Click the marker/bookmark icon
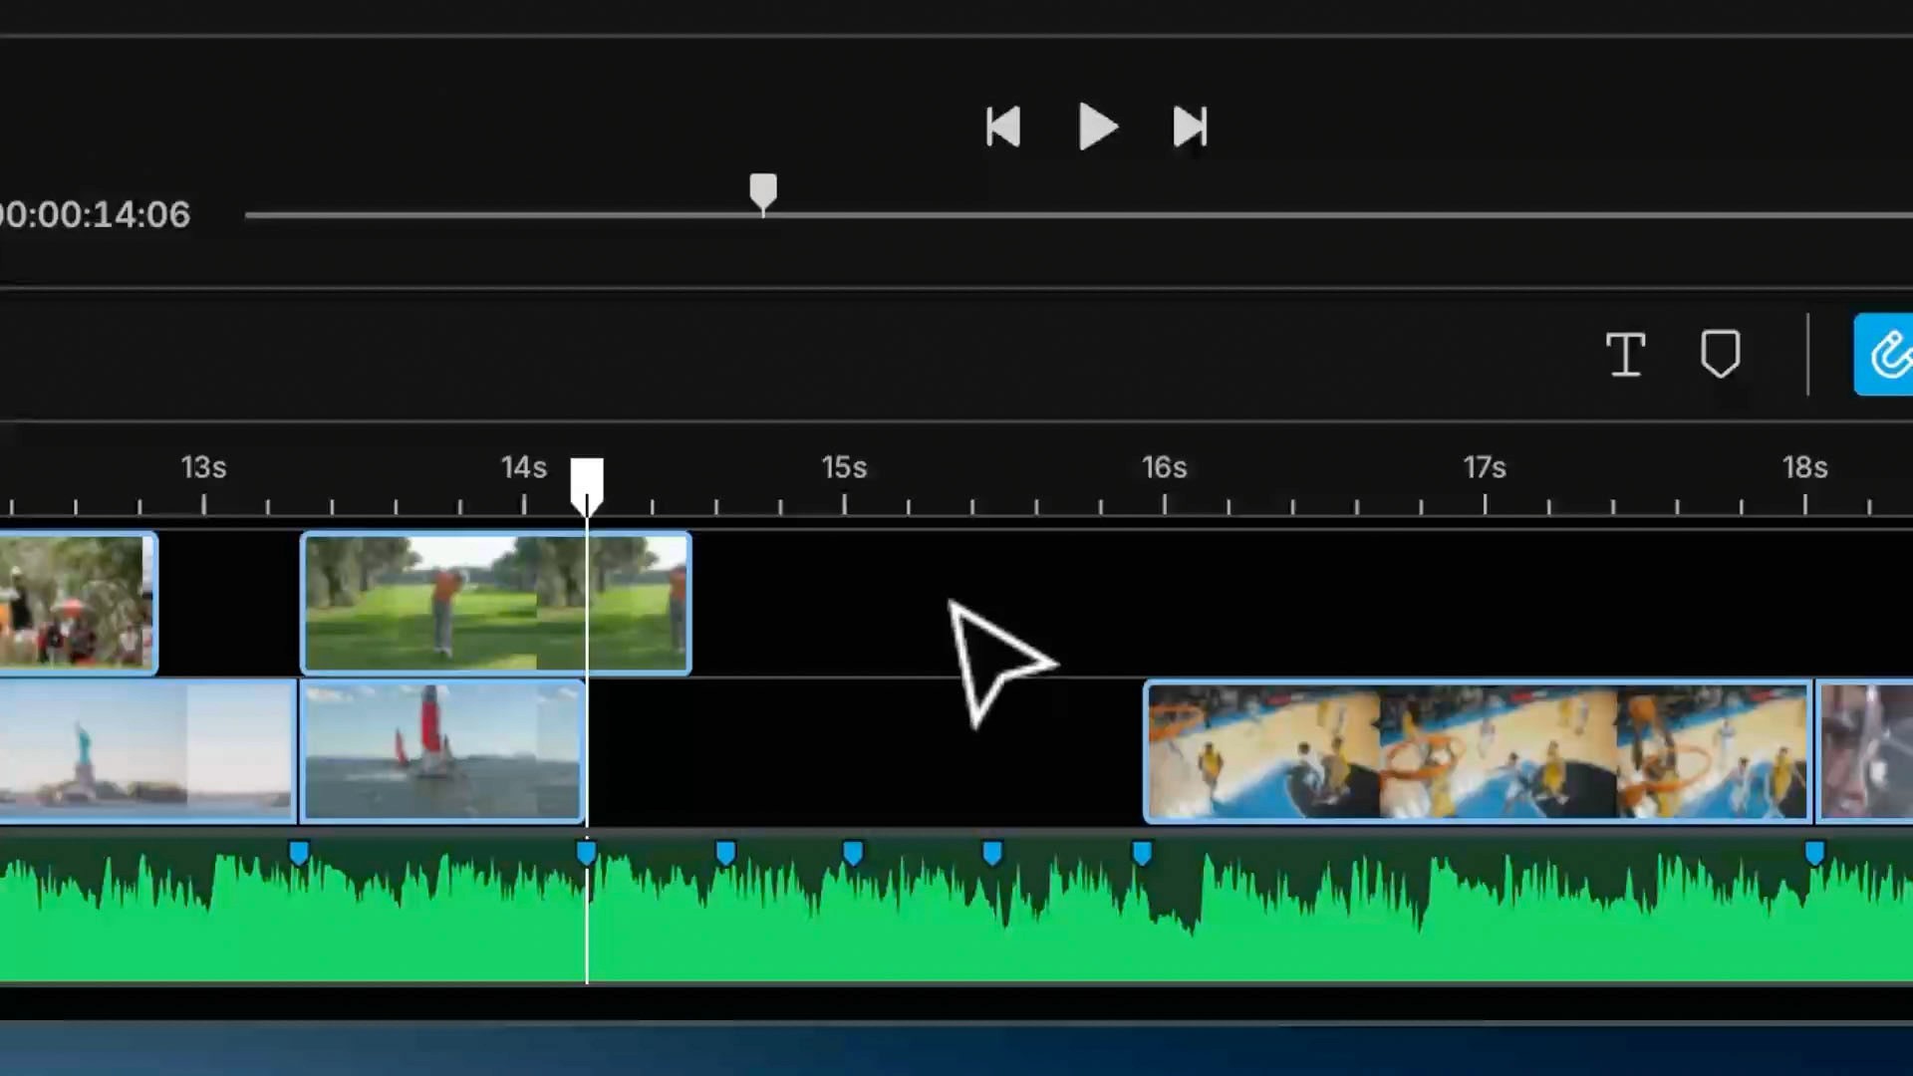This screenshot has height=1076, width=1913. (x=1721, y=355)
